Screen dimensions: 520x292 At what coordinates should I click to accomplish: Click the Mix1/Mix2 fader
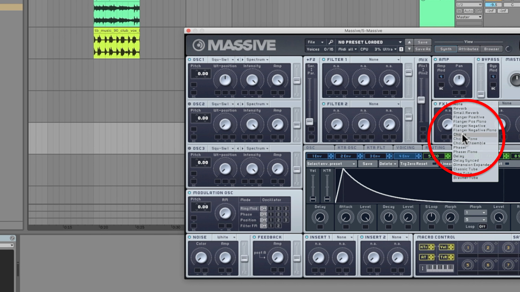[421, 100]
